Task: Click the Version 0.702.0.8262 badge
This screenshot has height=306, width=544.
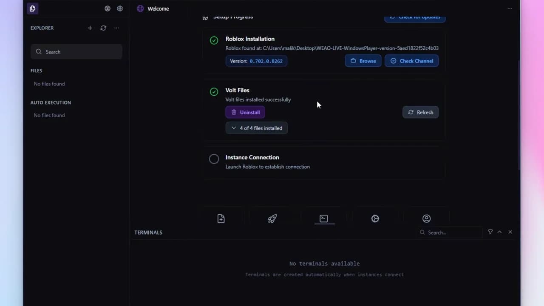Action: (x=256, y=61)
